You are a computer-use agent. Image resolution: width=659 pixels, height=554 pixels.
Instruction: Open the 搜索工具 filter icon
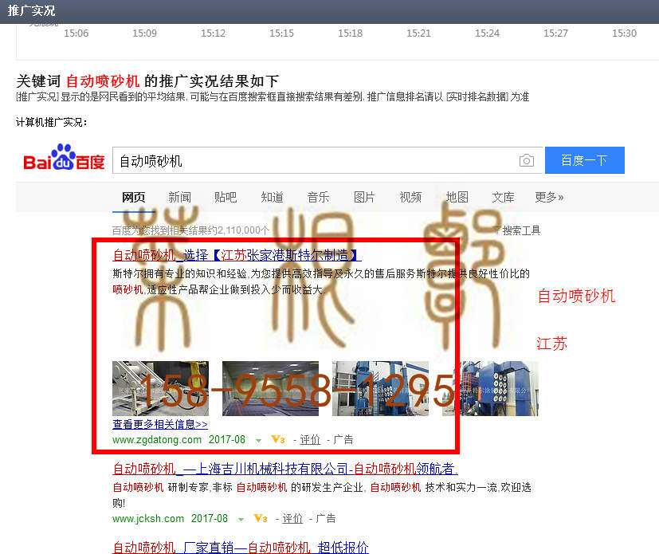pyautogui.click(x=496, y=230)
